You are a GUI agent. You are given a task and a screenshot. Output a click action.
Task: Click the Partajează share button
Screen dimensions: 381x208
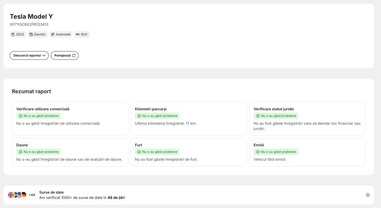pyautogui.click(x=65, y=55)
